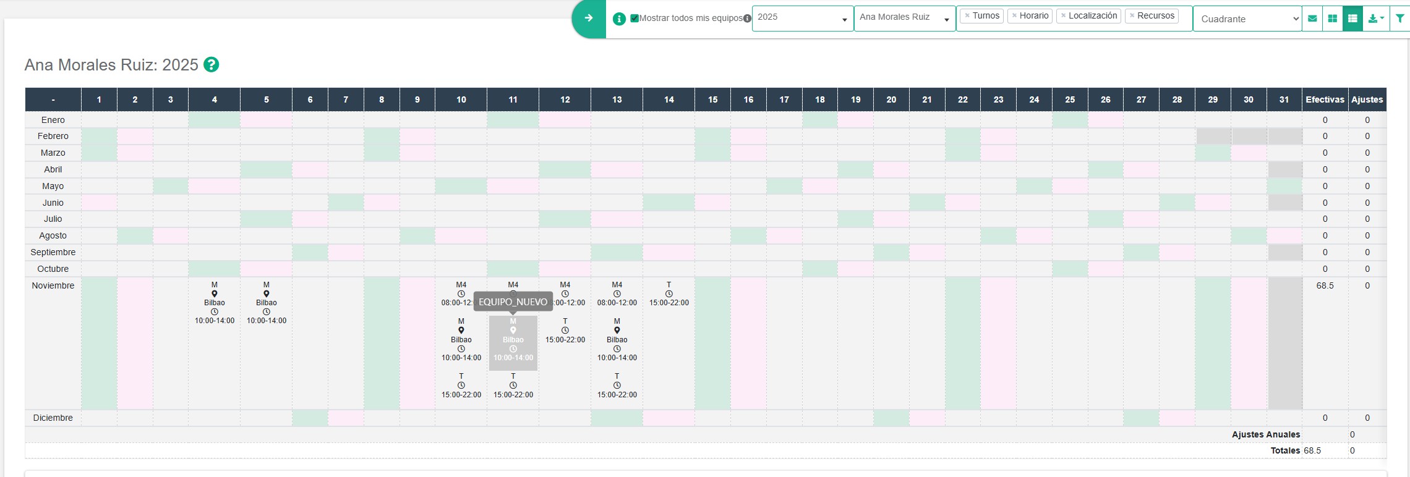Click the T 15:00-22:00 shift on day 14
The image size is (1410, 477).
(x=669, y=294)
